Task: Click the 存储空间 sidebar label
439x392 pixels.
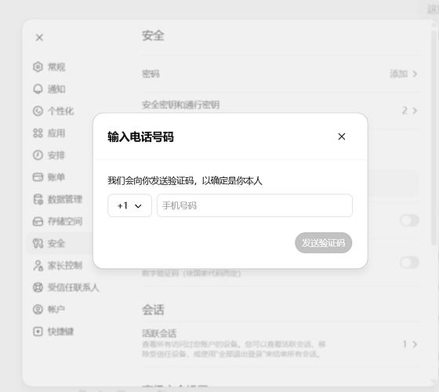Action: click(x=65, y=221)
